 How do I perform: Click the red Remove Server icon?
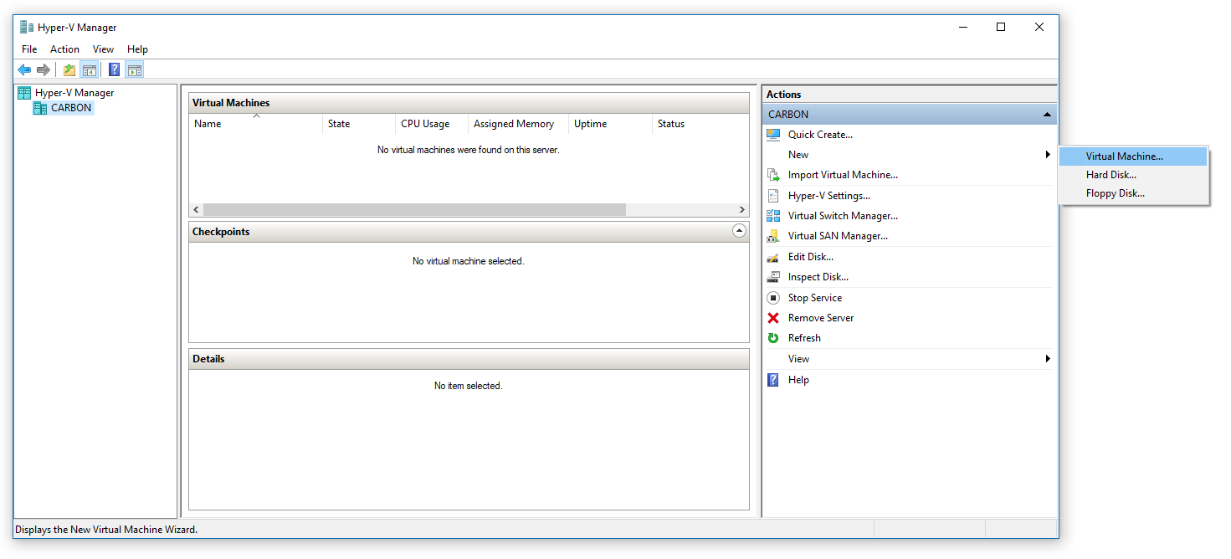(773, 318)
